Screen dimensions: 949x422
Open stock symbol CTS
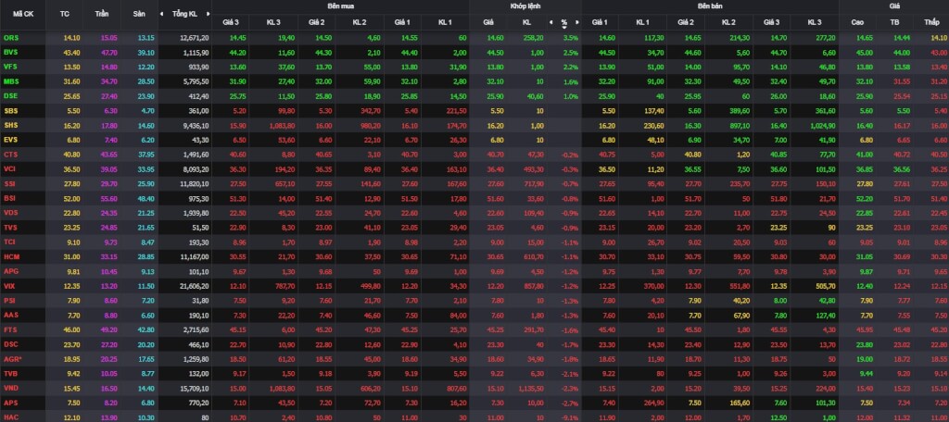[11, 155]
